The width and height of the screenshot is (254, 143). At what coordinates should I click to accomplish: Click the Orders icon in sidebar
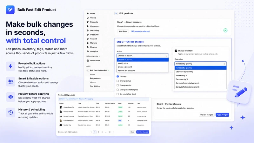click(x=88, y=18)
